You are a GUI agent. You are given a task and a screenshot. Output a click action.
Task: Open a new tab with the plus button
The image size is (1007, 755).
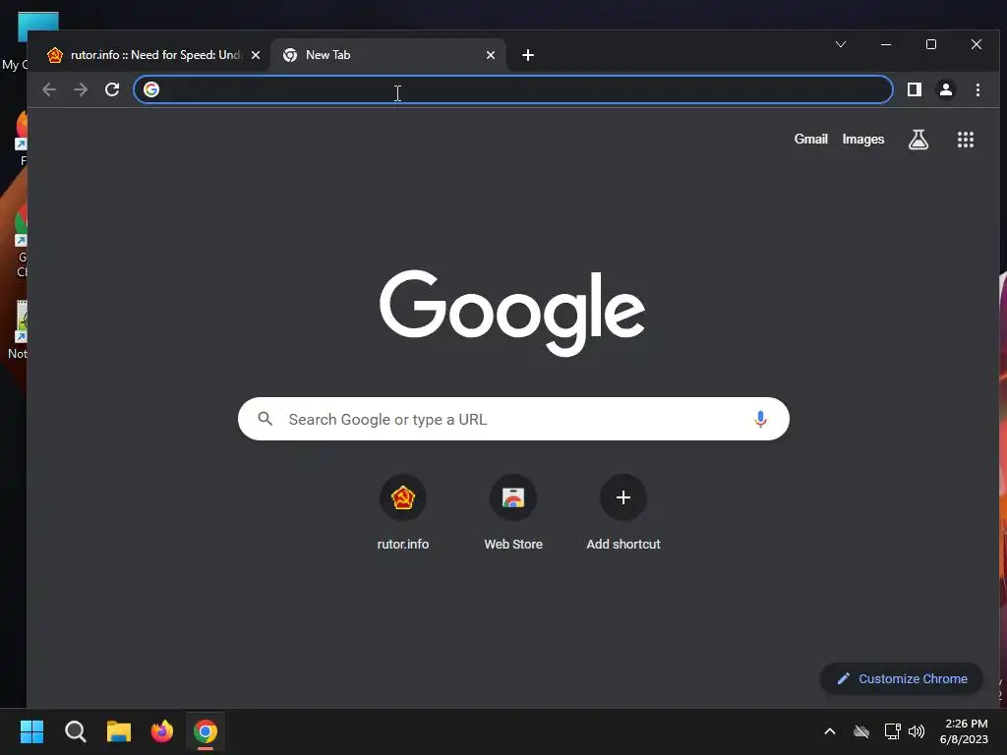[528, 55]
